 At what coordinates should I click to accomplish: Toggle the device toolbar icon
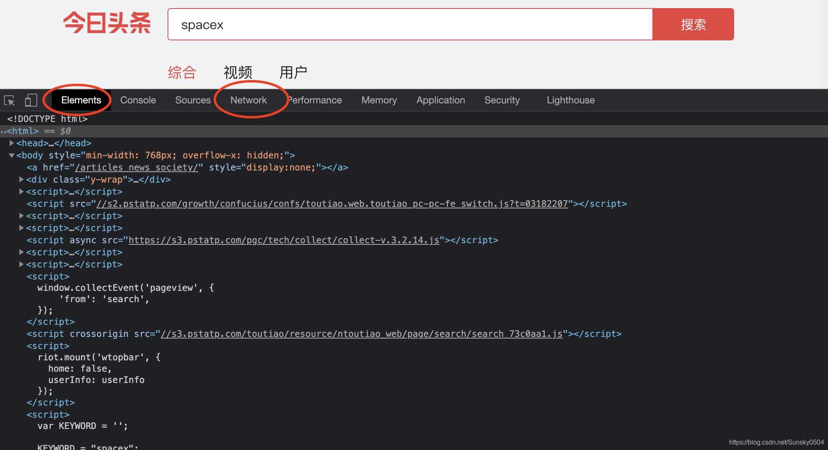[x=31, y=100]
